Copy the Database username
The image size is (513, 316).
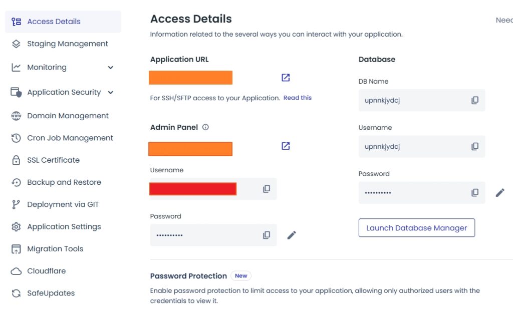(x=475, y=147)
